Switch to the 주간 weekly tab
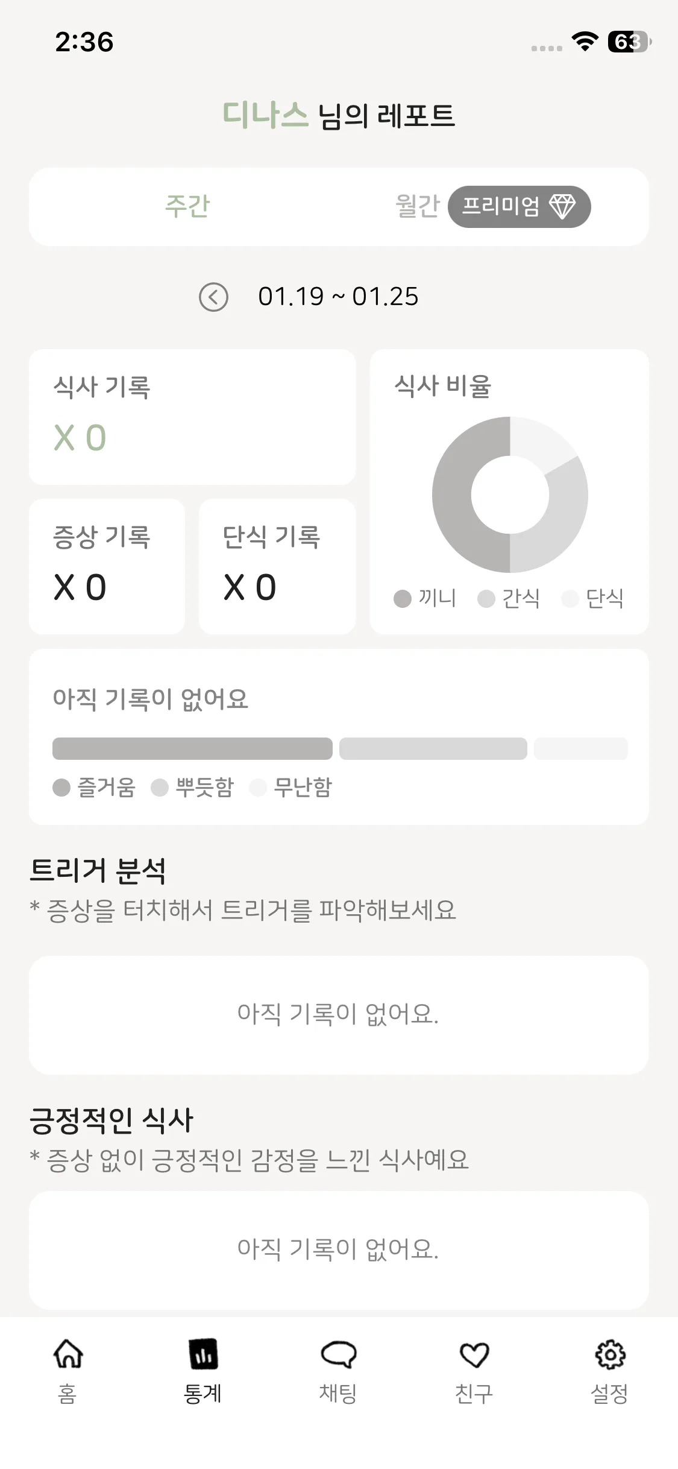Image resolution: width=678 pixels, height=1469 pixels. click(187, 206)
